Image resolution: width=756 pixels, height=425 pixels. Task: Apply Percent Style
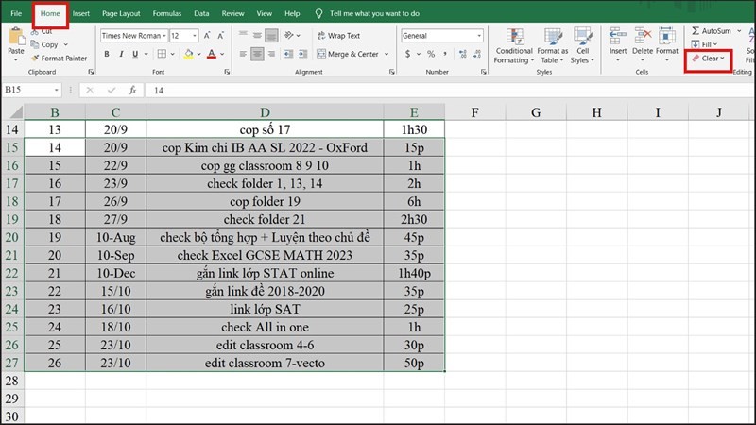coord(431,54)
